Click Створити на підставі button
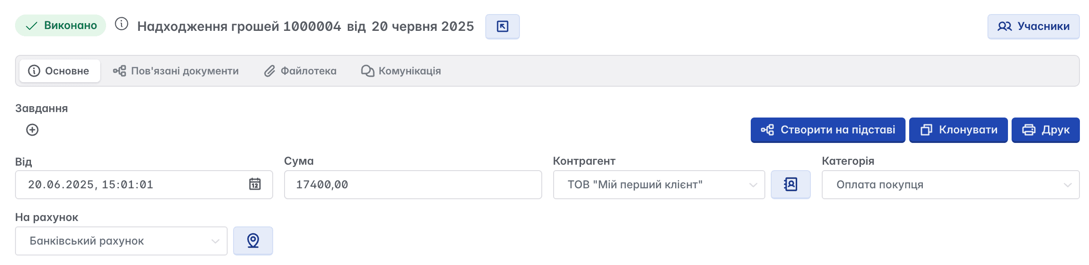Viewport: 1089px width, 265px height. [x=828, y=130]
